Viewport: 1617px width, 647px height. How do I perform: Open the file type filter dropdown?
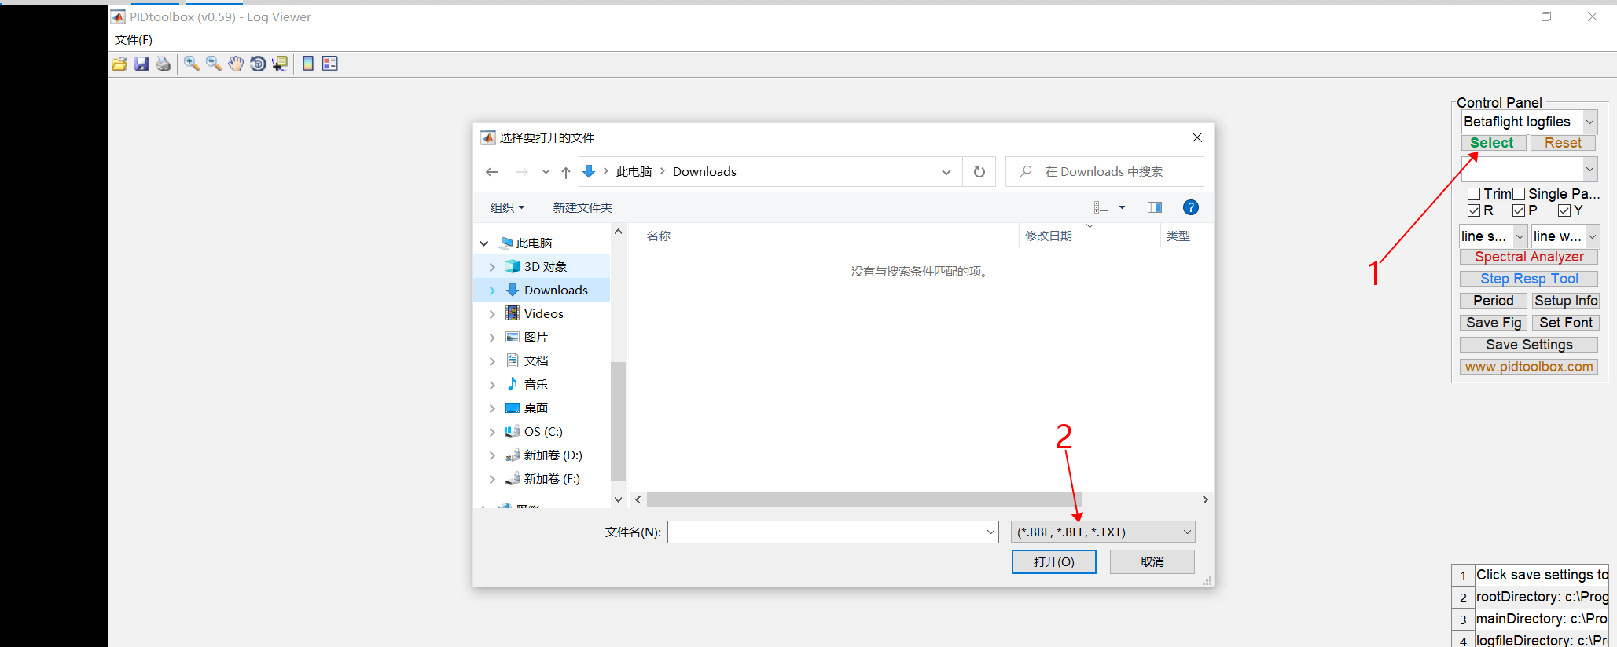[1103, 532]
